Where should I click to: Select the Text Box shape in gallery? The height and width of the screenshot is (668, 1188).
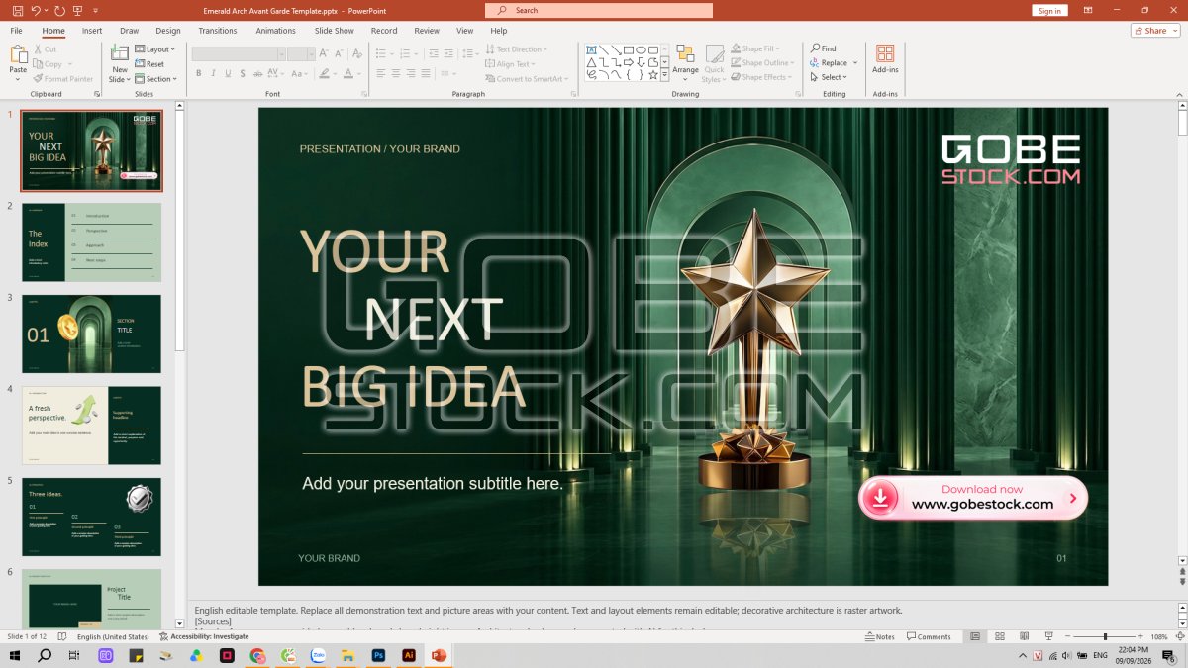(x=592, y=49)
